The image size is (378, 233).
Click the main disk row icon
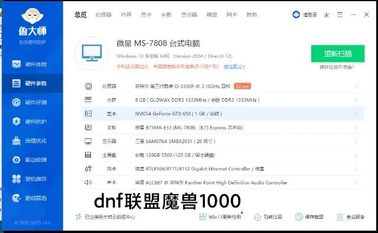[88, 155]
